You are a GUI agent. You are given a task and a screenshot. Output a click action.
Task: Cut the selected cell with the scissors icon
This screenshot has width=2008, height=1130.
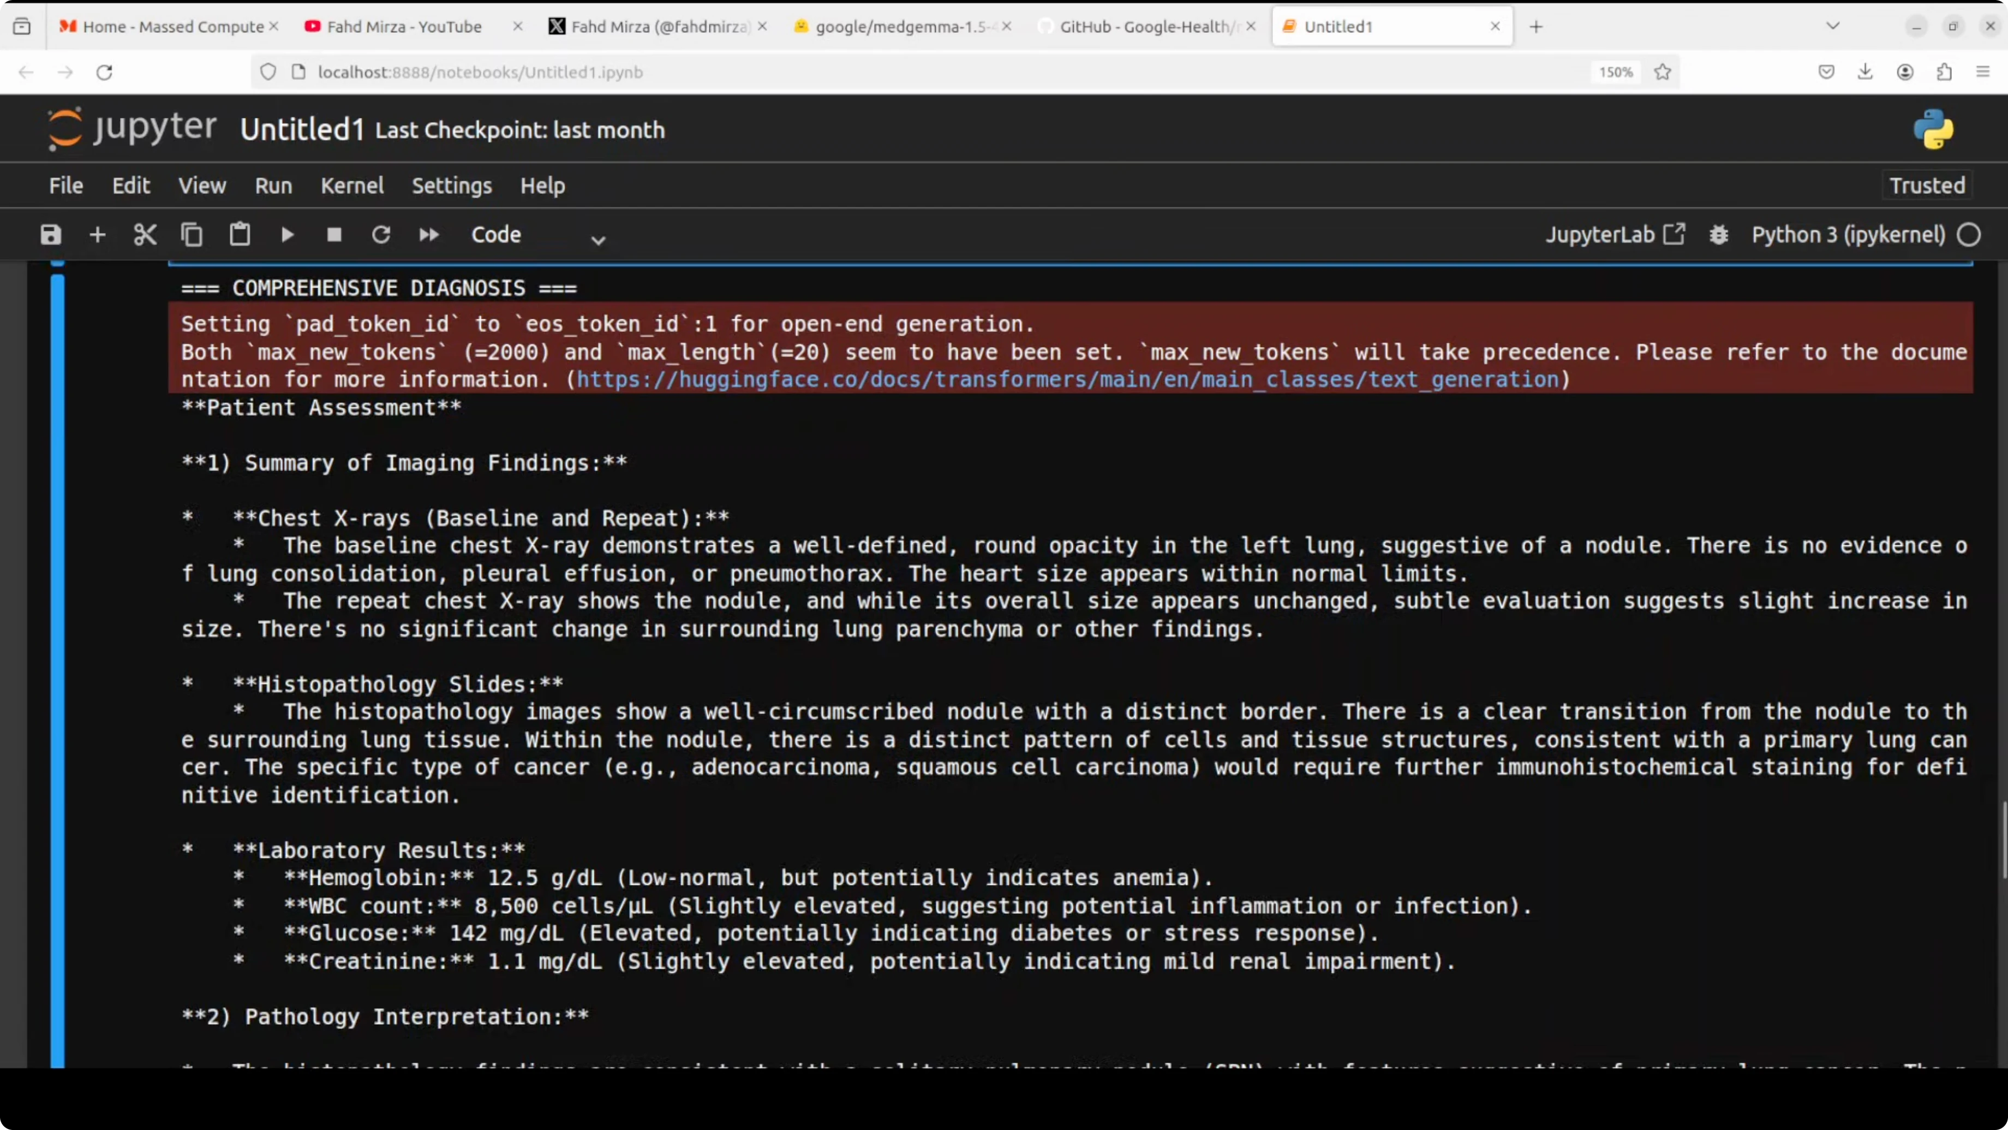click(x=145, y=235)
